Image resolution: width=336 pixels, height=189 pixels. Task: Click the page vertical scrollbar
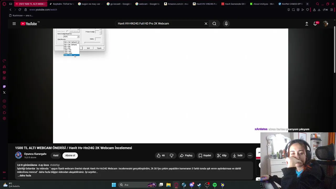pyautogui.click(x=334, y=50)
